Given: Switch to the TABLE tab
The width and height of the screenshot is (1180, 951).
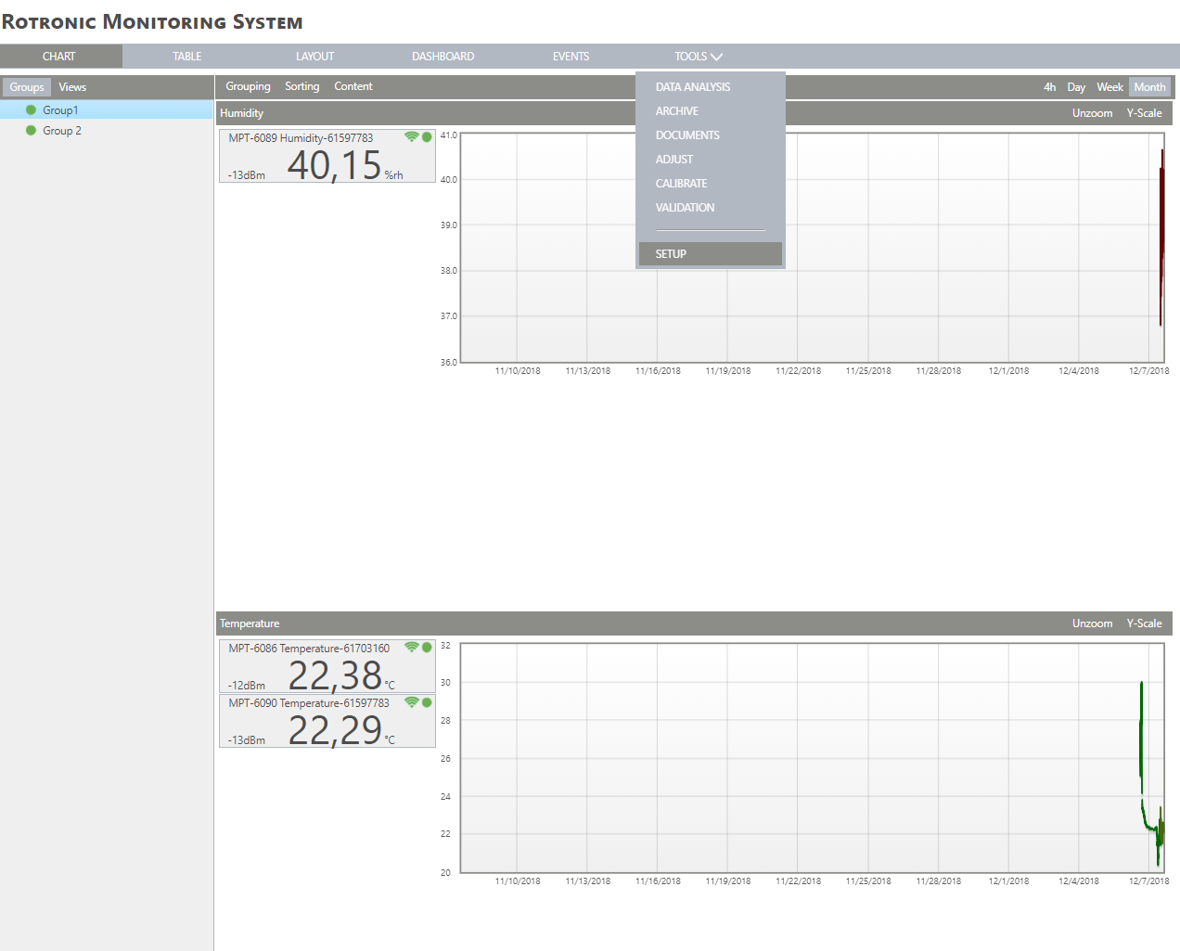Looking at the screenshot, I should click(186, 57).
